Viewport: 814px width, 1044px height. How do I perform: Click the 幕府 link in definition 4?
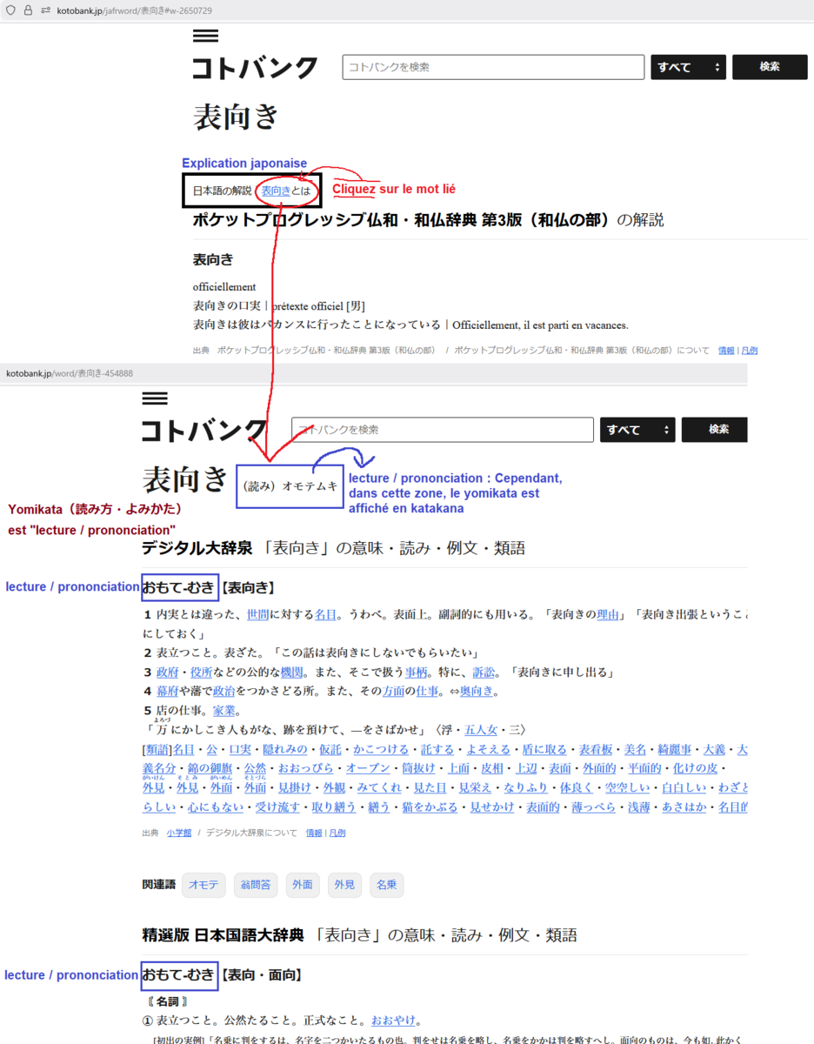point(167,691)
